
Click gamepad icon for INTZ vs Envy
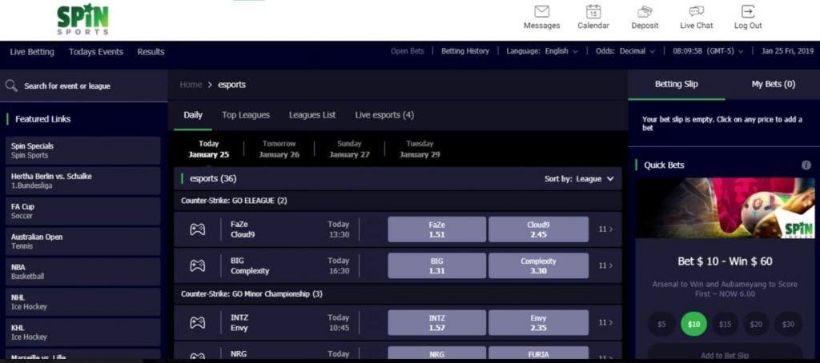coord(197,323)
